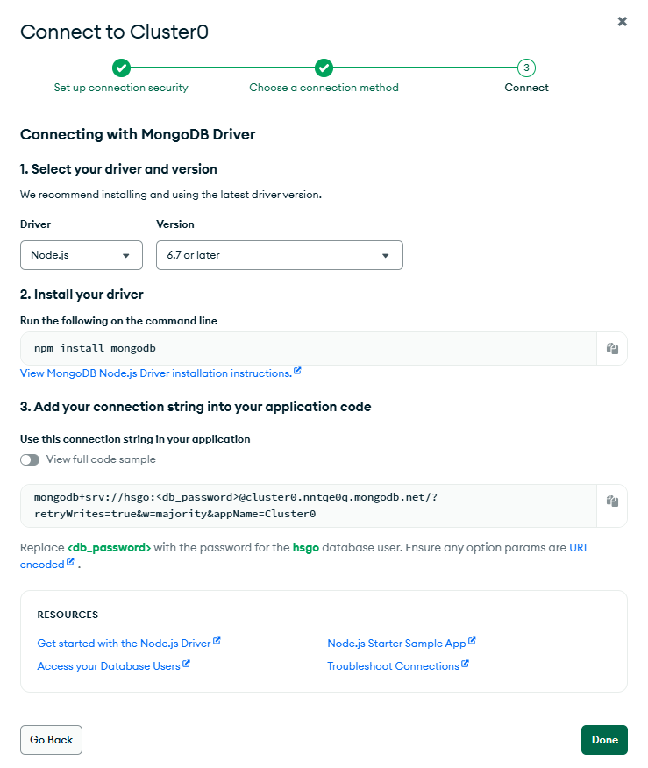Open View MongoDB Node.js Driver installation instructions
Image resolution: width=648 pixels, height=768 pixels.
coord(156,373)
